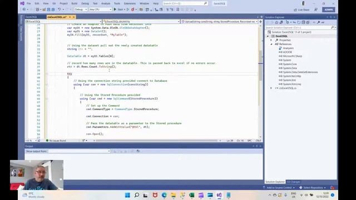The height and width of the screenshot is (200, 356).
Task: Click the try keyword on line 39
Action: (x=70, y=74)
